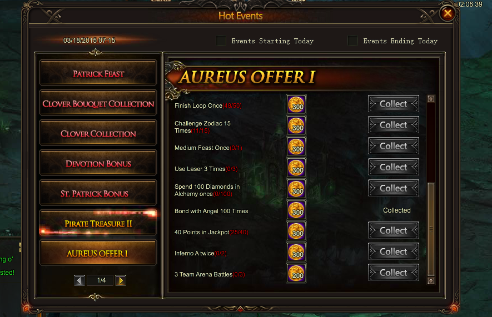Click the 300 coin for Finish Loop Once
This screenshot has width=492, height=317.
coord(296,104)
